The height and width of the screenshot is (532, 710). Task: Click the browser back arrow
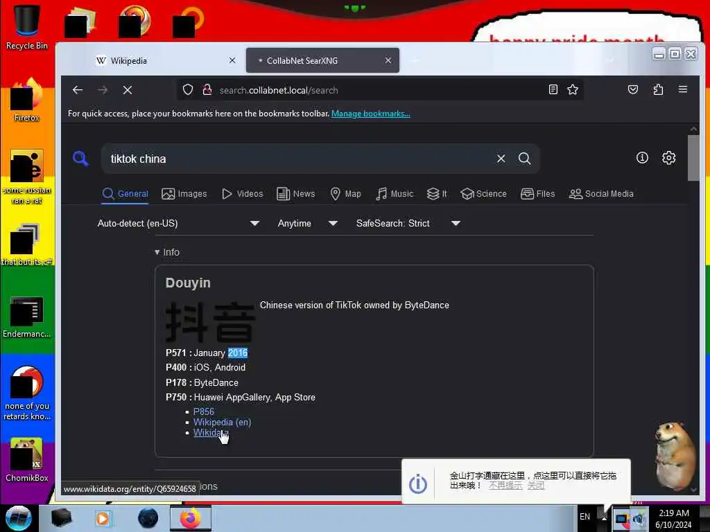[78, 90]
